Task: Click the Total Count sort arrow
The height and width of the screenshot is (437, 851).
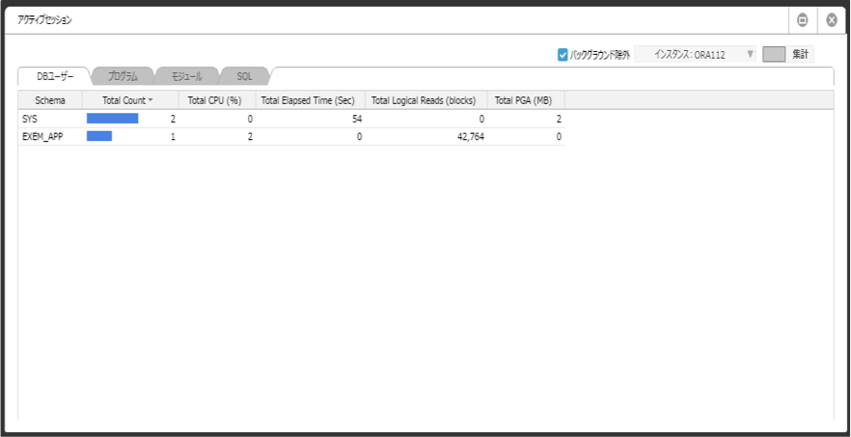Action: (x=151, y=100)
